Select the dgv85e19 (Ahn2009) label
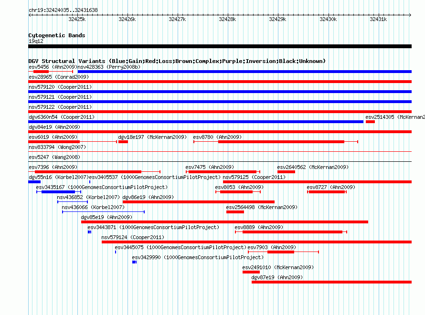Screen dimensions: 425x315 click(x=106, y=217)
